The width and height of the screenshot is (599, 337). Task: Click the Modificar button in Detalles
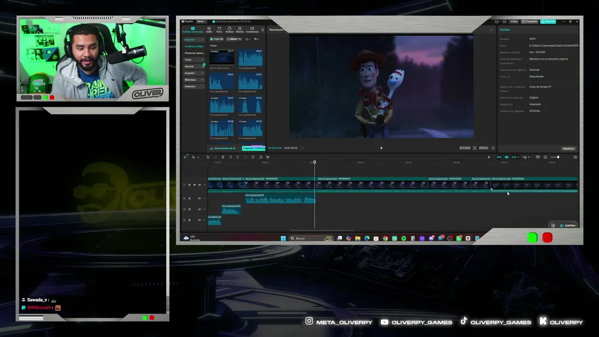pos(569,148)
